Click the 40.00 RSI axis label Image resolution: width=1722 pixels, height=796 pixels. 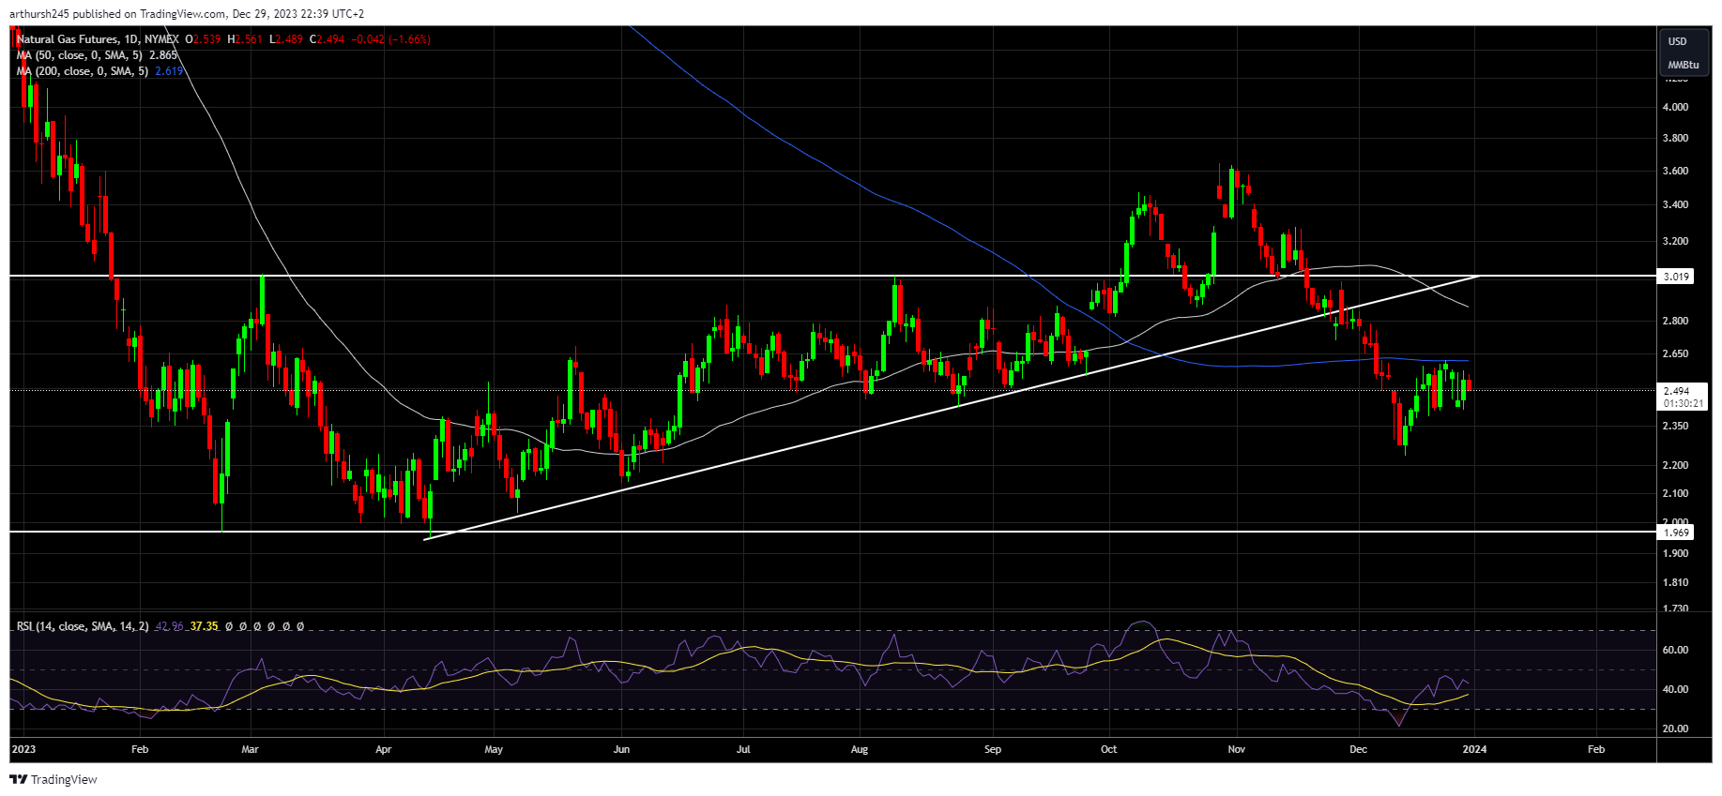click(1675, 689)
